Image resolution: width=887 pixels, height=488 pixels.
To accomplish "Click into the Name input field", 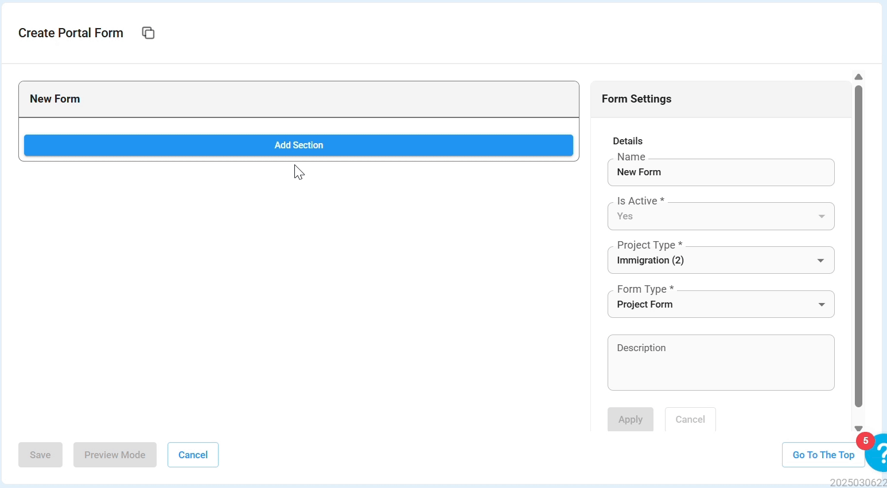I will (721, 172).
